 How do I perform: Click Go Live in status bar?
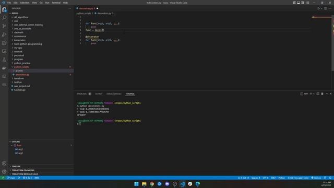coord(316,178)
